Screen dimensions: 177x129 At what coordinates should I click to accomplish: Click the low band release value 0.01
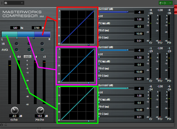point(139,117)
